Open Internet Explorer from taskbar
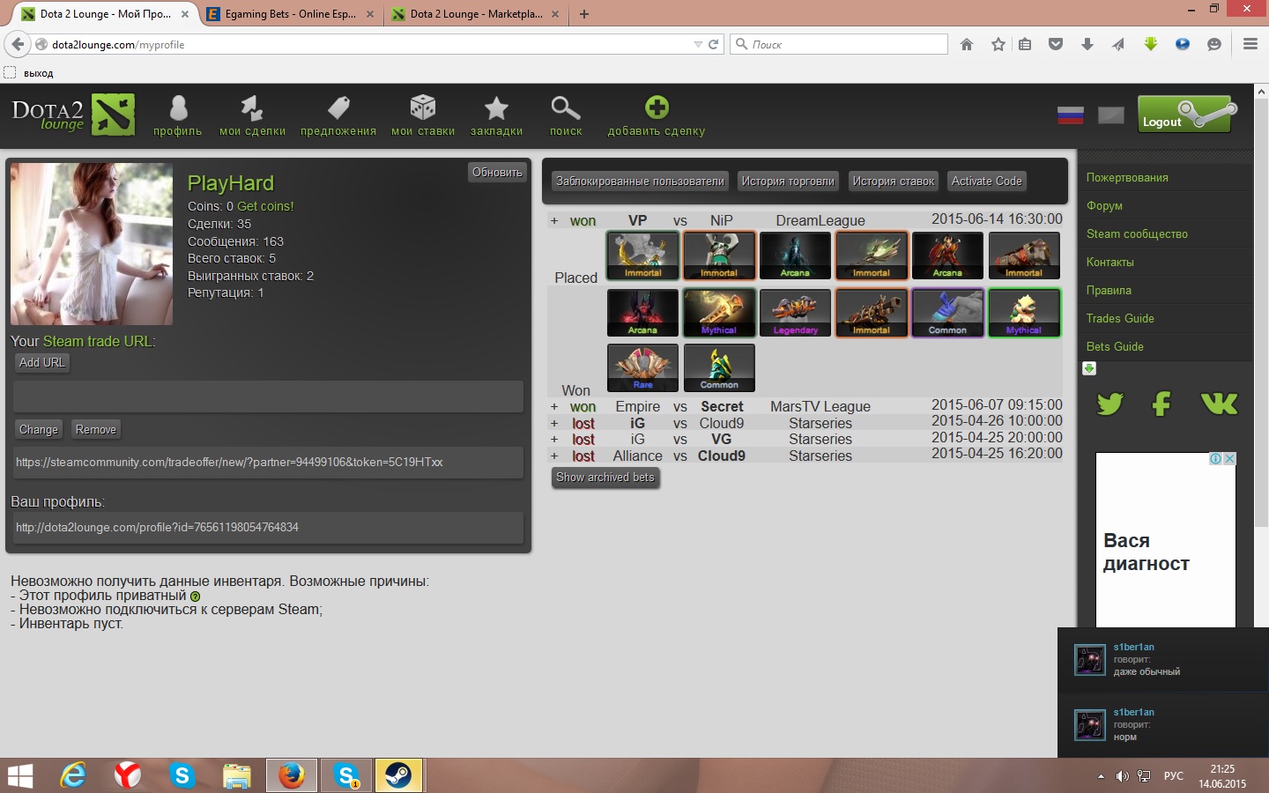Viewport: 1269px width, 793px height. point(73,775)
